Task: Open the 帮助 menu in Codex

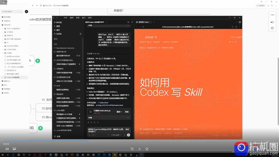Action: [x=90, y=18]
